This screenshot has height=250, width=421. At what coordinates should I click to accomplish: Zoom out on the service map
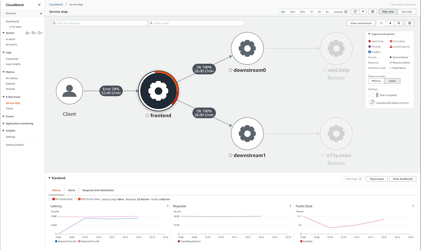pyautogui.click(x=399, y=23)
